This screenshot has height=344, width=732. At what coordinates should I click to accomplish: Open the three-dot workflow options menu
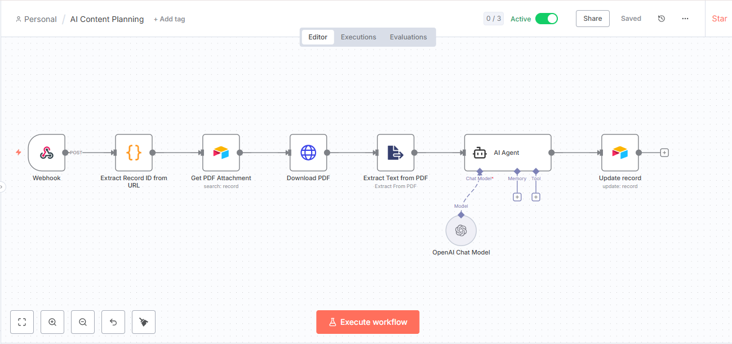coord(685,19)
